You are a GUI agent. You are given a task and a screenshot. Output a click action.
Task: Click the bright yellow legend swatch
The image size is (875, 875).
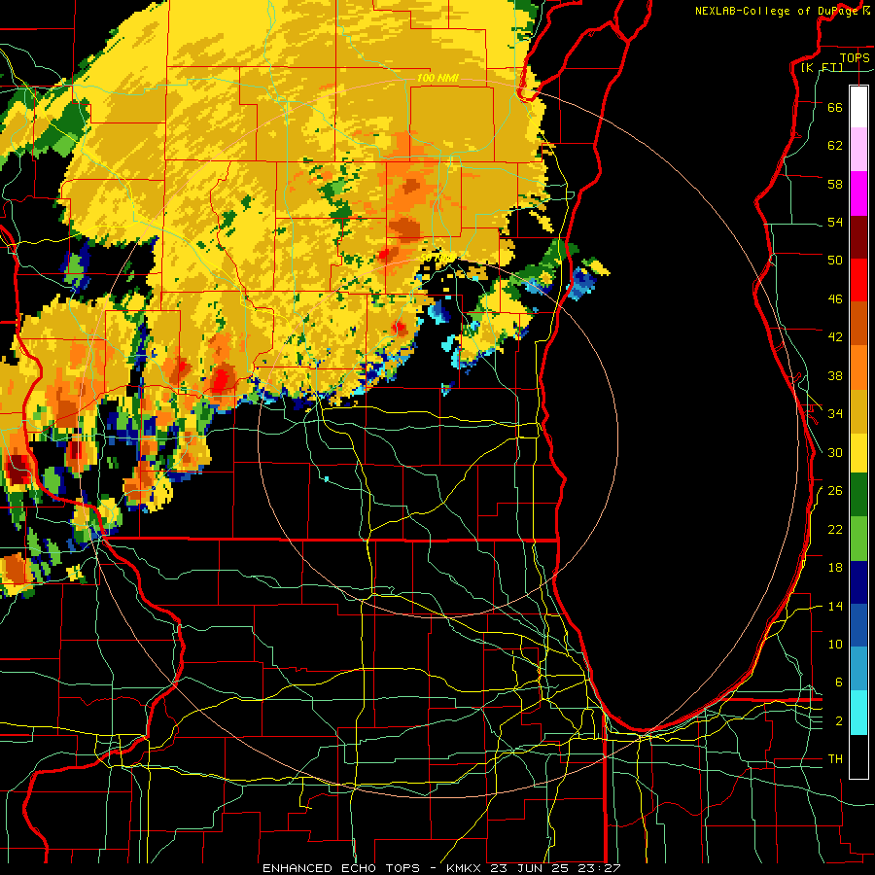[858, 452]
